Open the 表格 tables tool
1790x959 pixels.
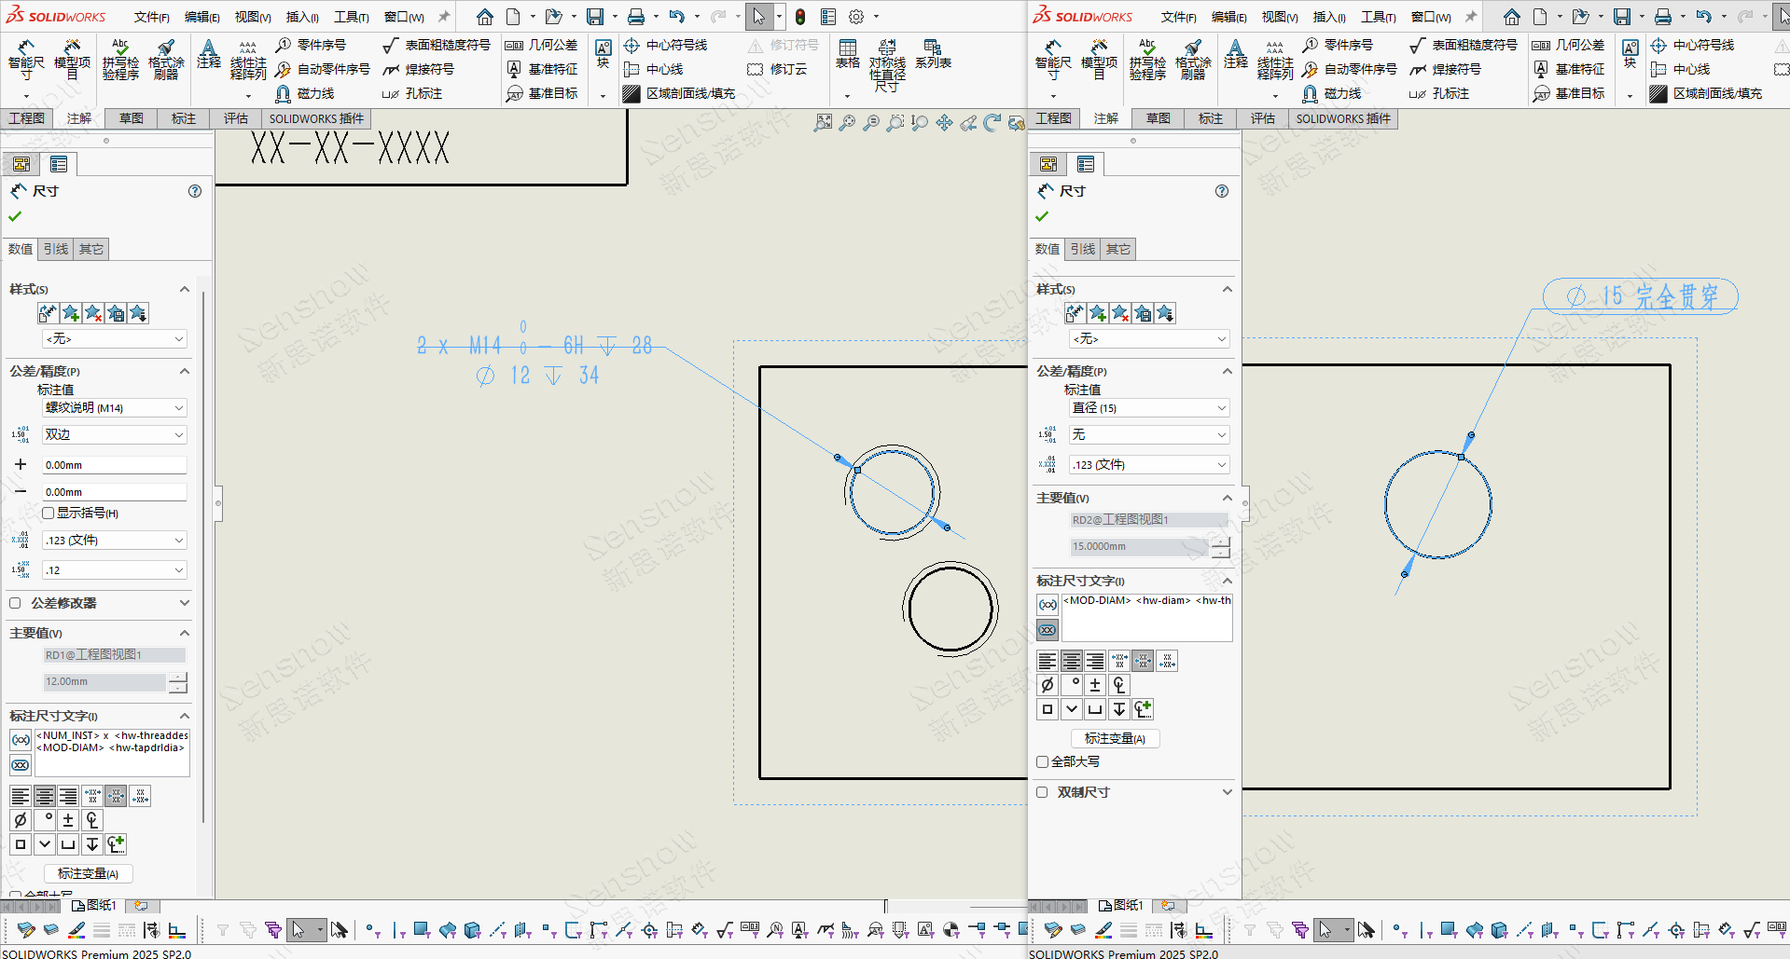pos(847,54)
